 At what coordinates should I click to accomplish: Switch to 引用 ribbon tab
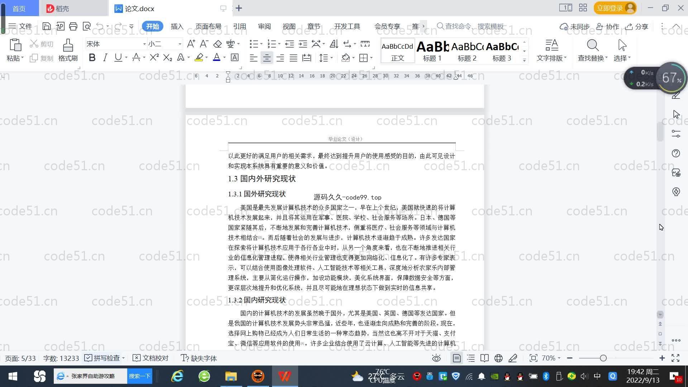coord(239,26)
